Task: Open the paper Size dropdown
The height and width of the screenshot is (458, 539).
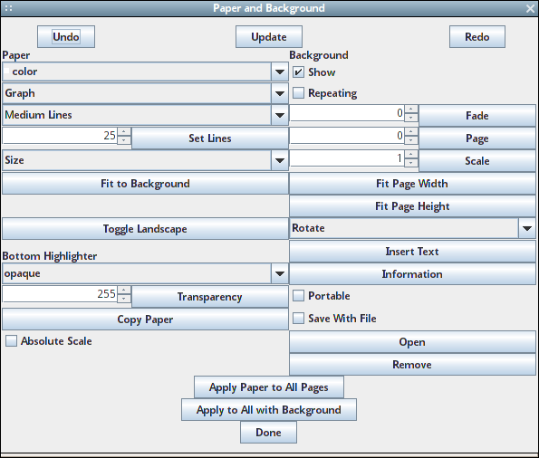Action: point(145,160)
